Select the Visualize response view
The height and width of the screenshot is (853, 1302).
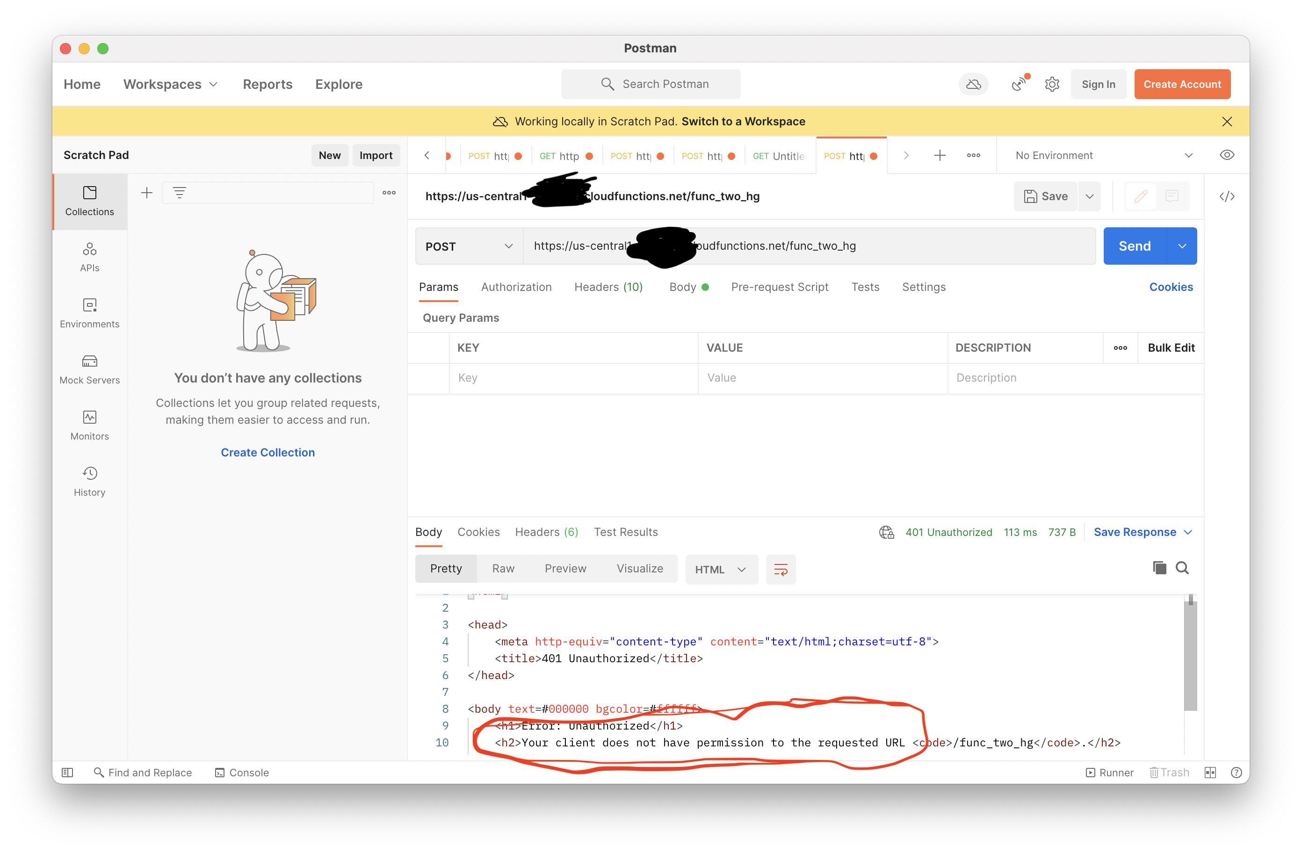[x=639, y=569]
